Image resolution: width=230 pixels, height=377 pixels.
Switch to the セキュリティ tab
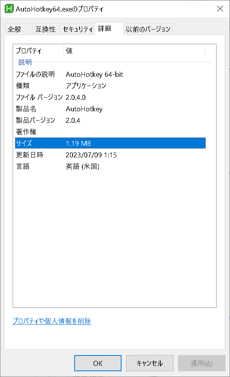78,29
